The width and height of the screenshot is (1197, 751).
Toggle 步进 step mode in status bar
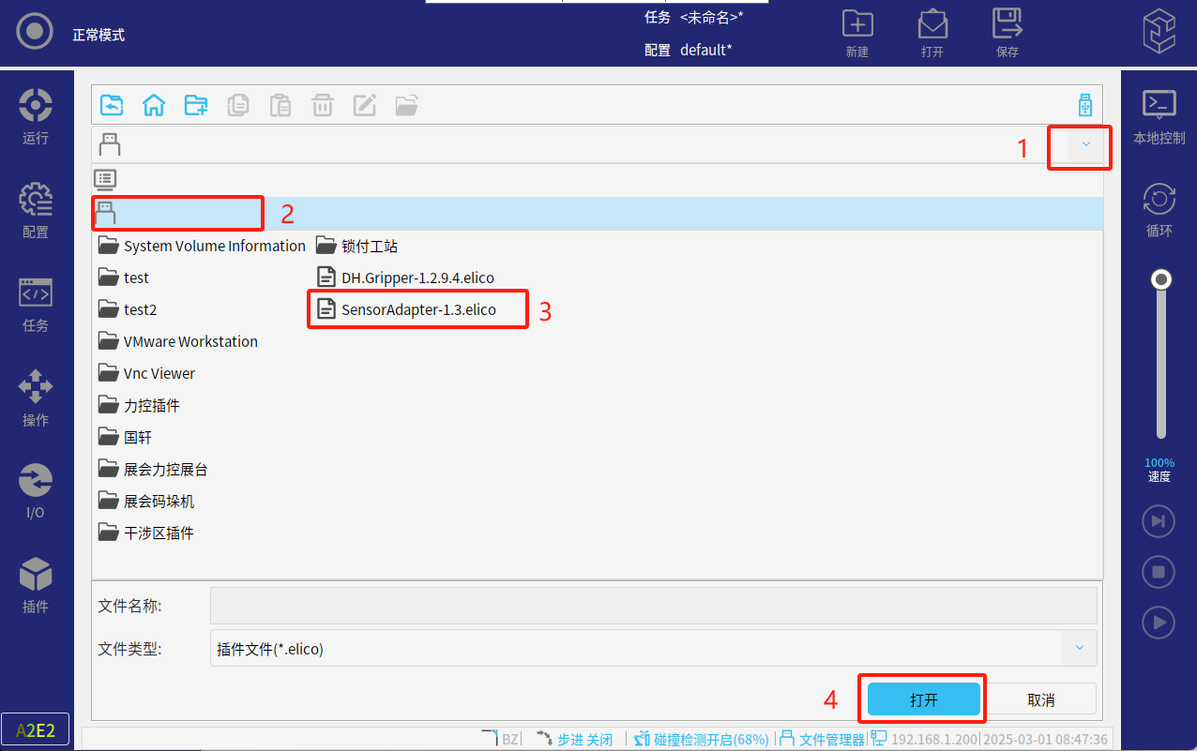pyautogui.click(x=574, y=739)
